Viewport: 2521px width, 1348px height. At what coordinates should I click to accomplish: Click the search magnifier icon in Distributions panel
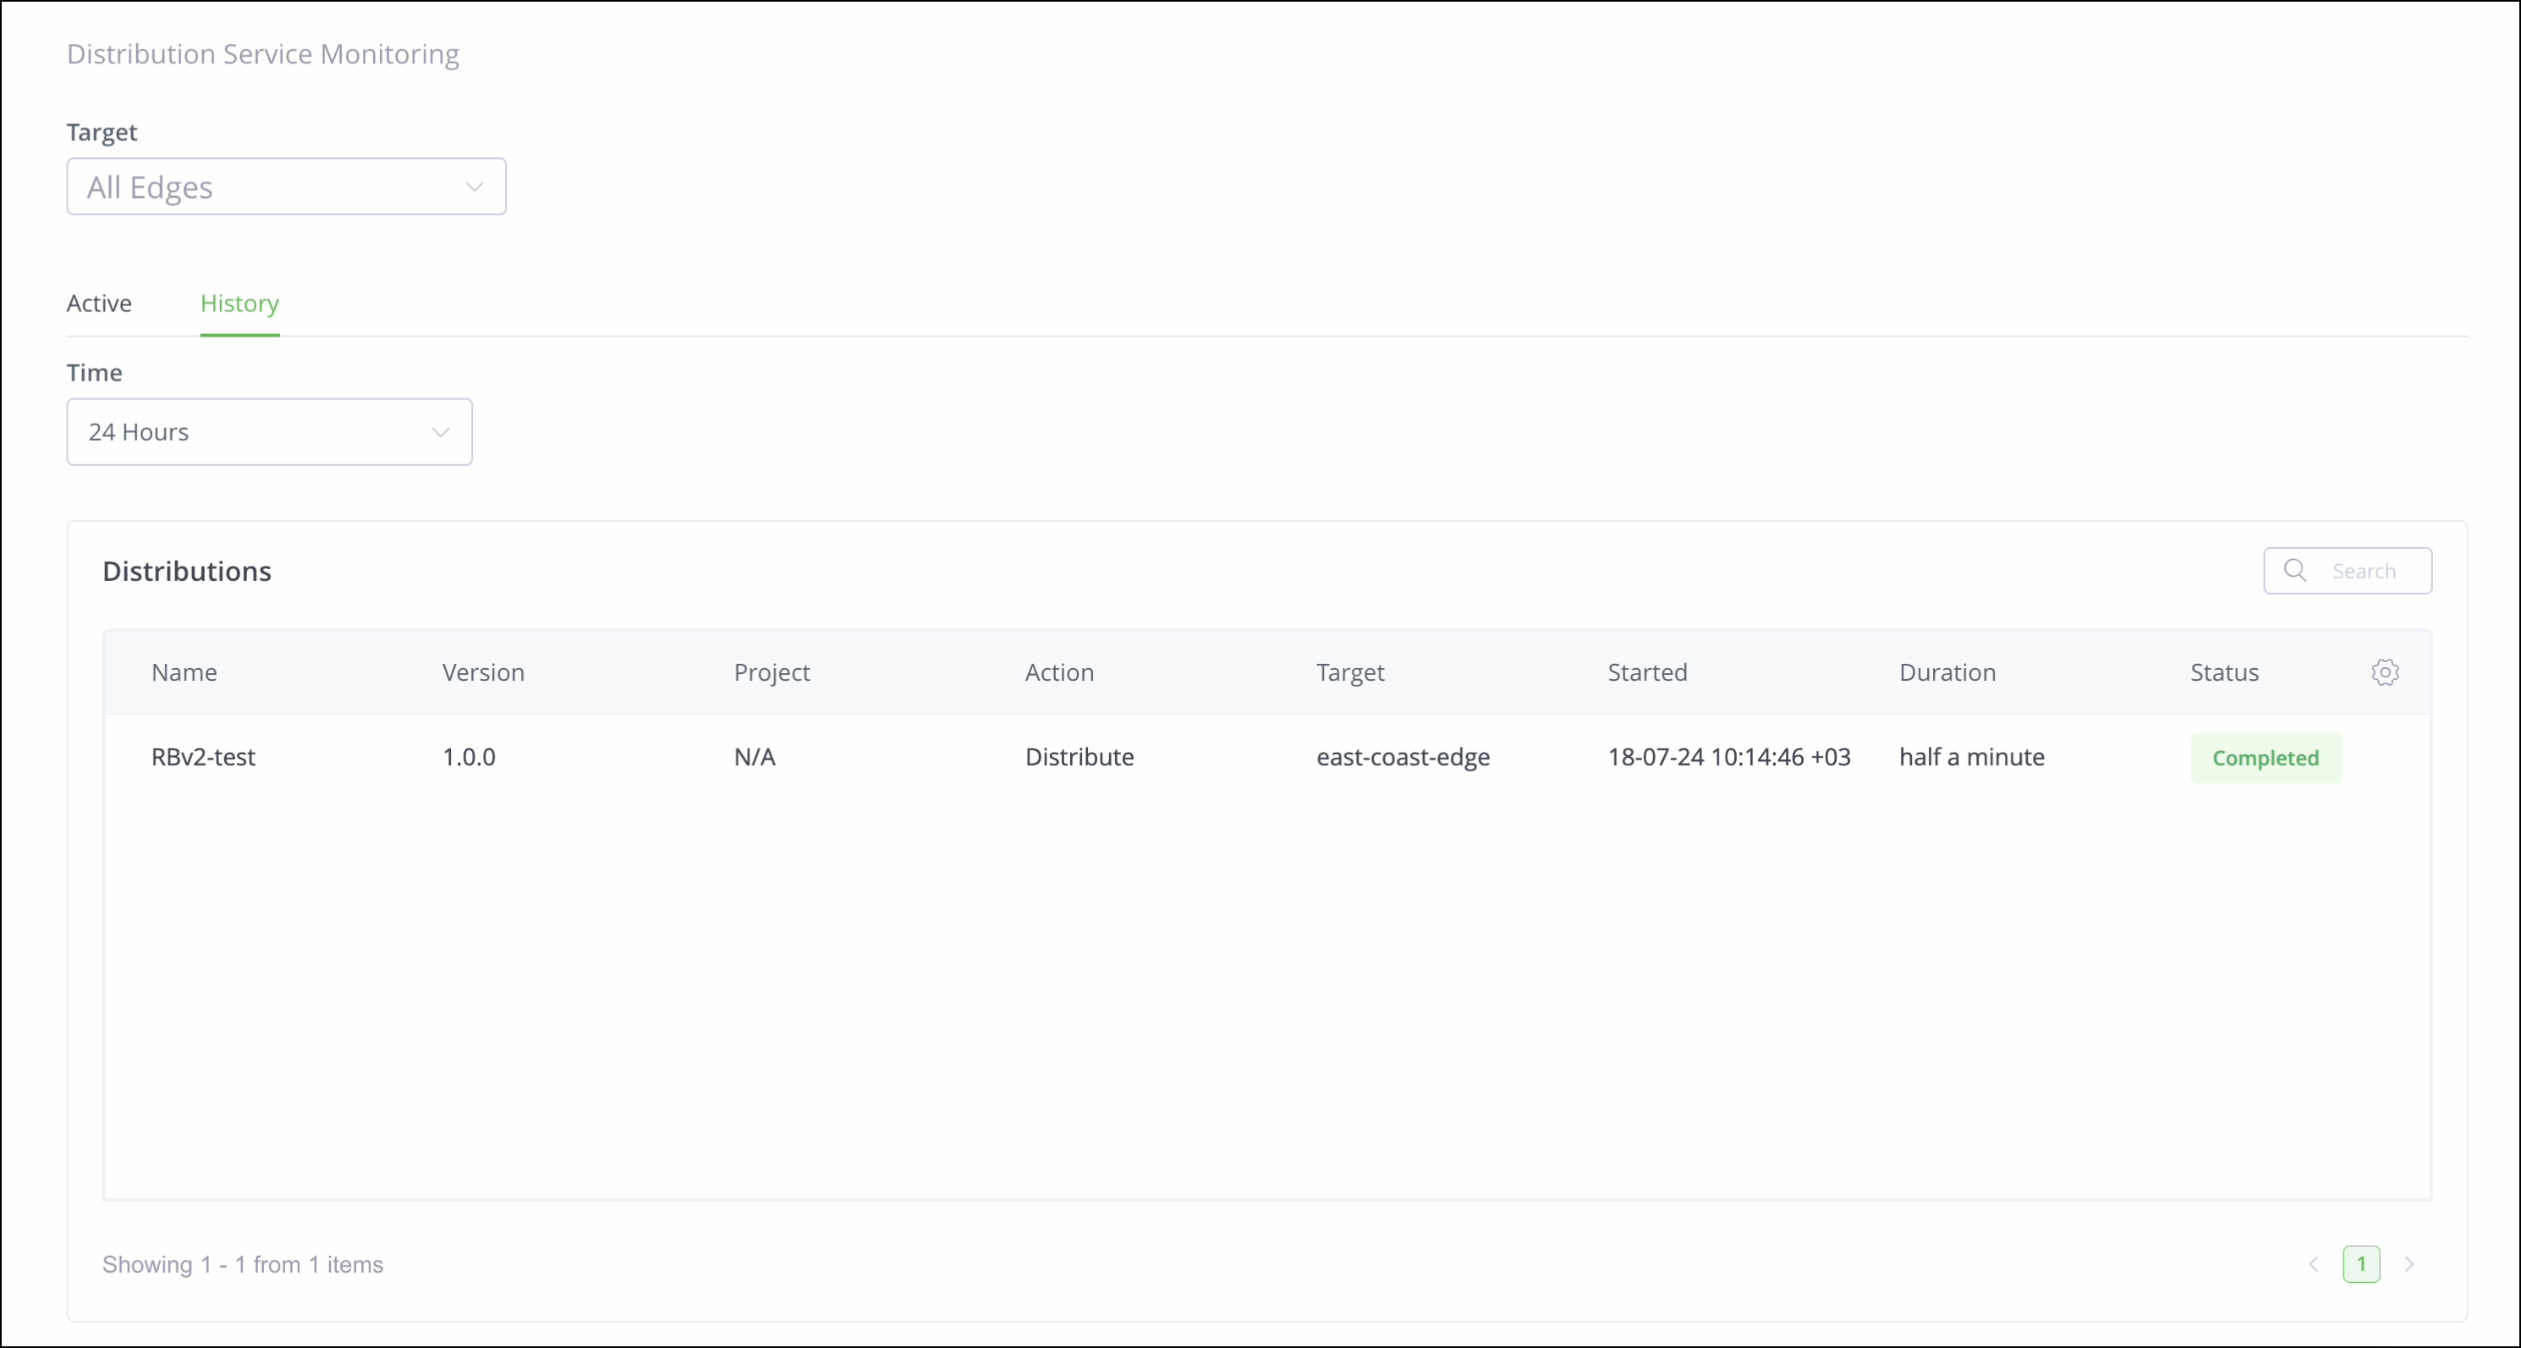tap(2297, 570)
